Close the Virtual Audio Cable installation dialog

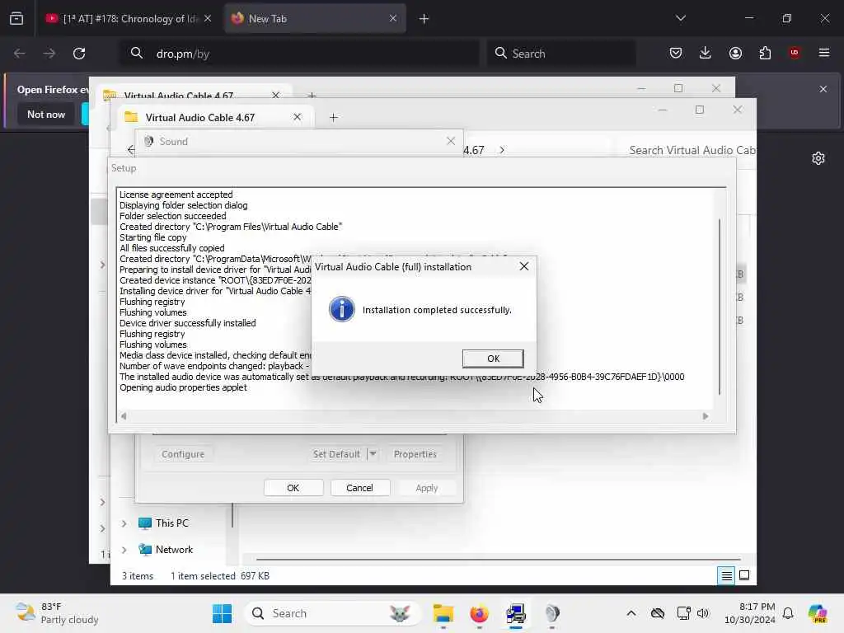coord(523,266)
